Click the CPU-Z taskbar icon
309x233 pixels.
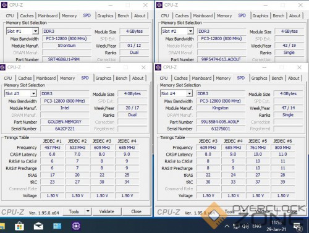click(x=76, y=226)
